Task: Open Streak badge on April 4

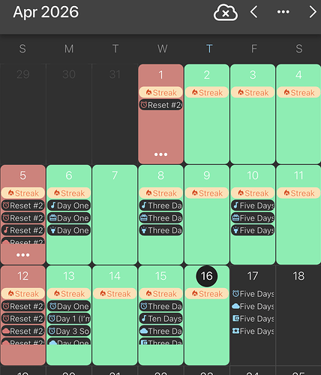Action: pos(298,92)
